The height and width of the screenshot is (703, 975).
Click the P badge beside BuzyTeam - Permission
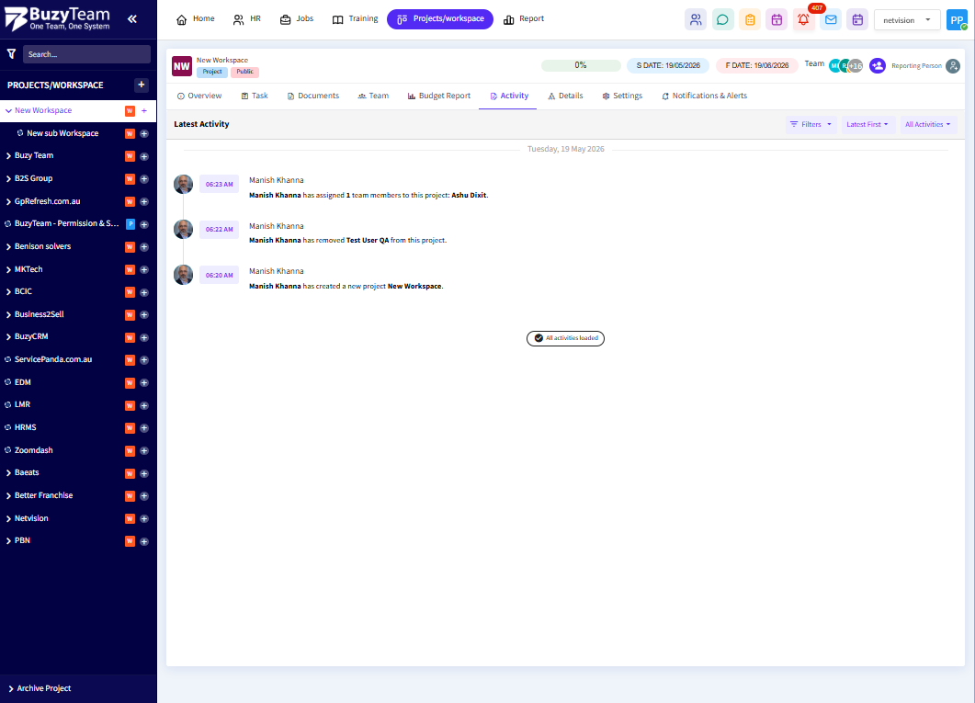click(130, 224)
